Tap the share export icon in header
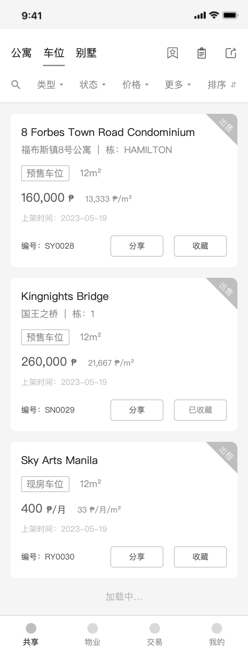This screenshot has height=670, width=248. (x=231, y=53)
